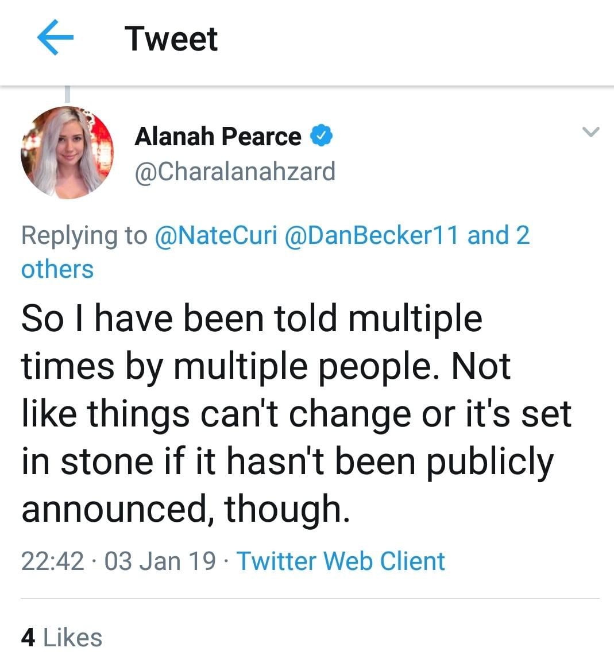The width and height of the screenshot is (614, 671).
Task: Open the Twitter Web Client source link
Action: 341,561
